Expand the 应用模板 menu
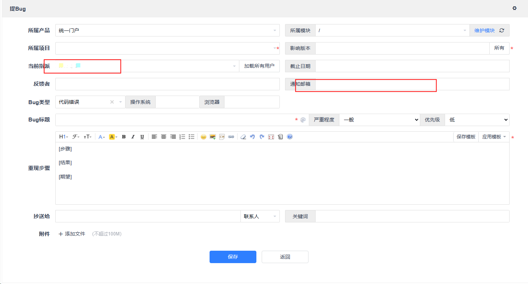528x284 pixels. (x=494, y=137)
